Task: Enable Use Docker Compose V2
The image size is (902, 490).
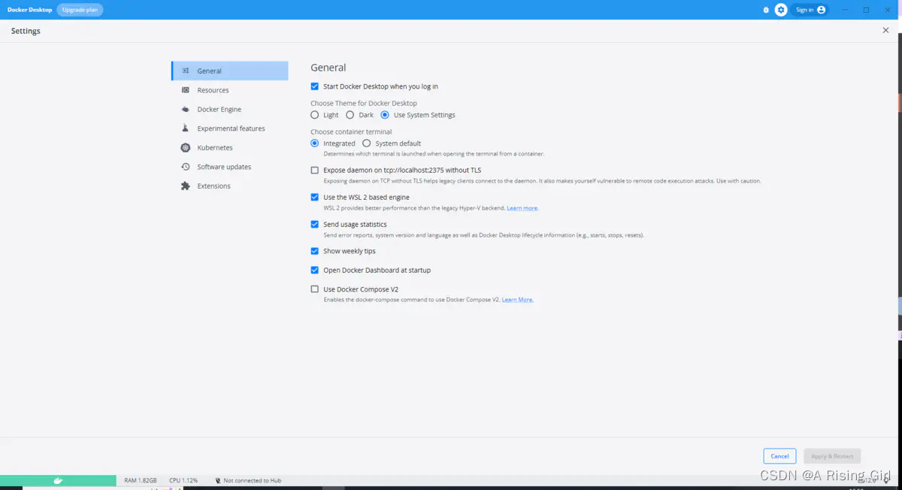Action: [315, 289]
